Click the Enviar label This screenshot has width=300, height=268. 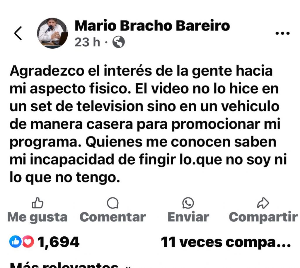(188, 217)
